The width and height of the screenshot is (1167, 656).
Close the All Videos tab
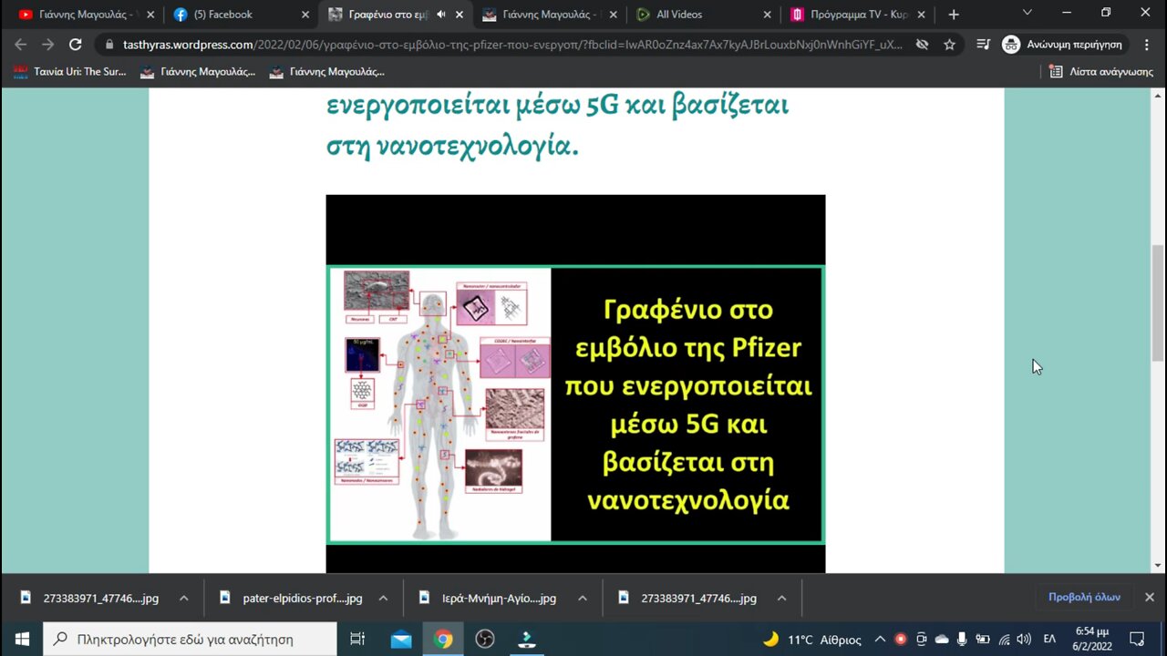(767, 15)
